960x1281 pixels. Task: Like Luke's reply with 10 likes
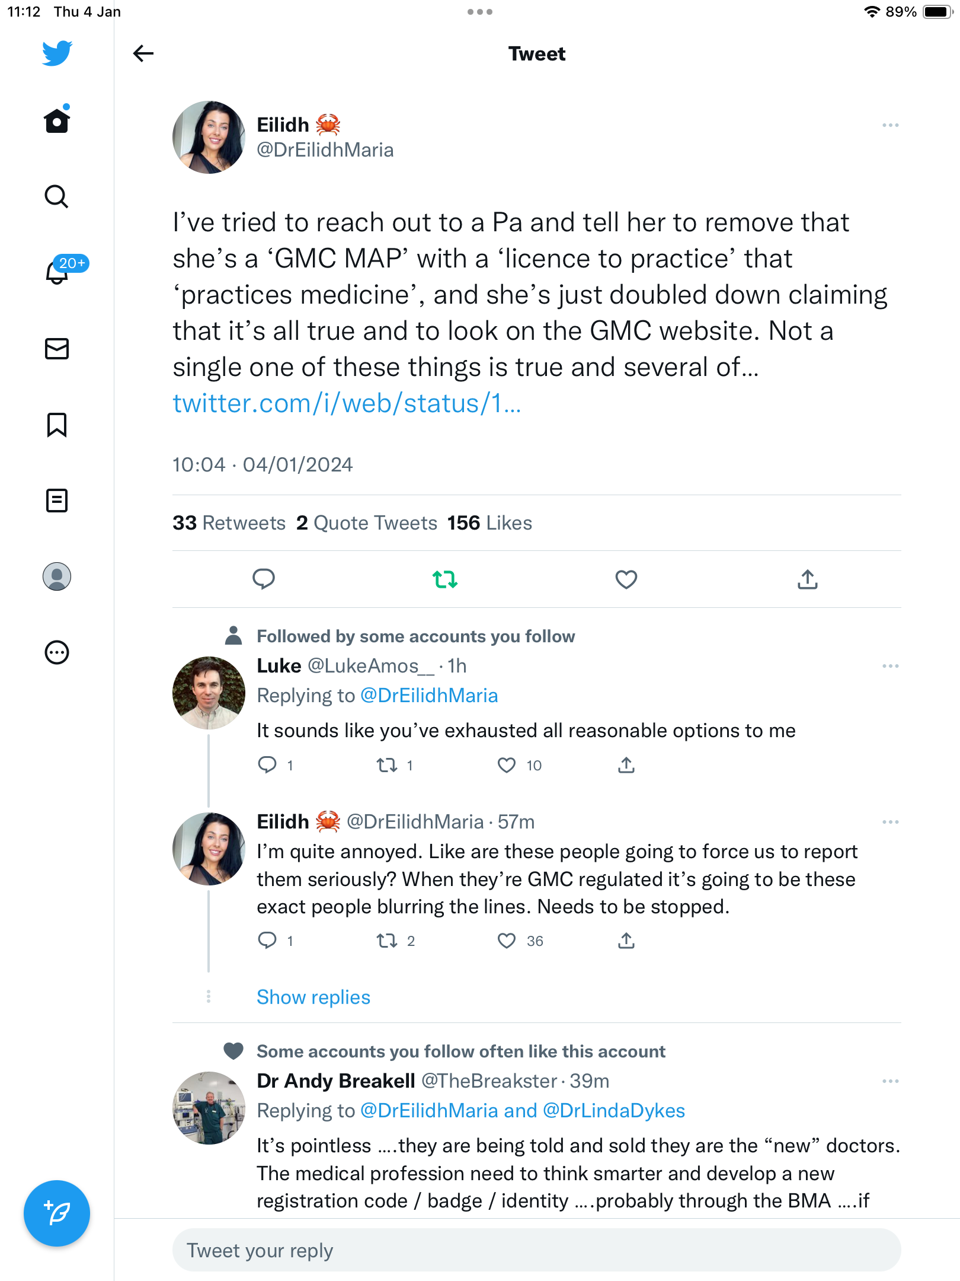pos(507,765)
